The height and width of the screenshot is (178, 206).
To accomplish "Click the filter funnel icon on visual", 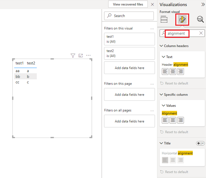I will pyautogui.click(x=73, y=56).
